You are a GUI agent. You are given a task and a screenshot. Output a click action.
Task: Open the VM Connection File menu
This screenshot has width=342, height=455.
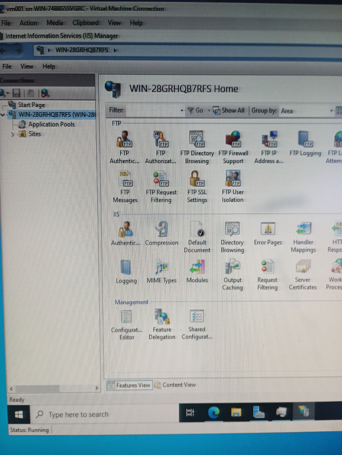point(6,23)
